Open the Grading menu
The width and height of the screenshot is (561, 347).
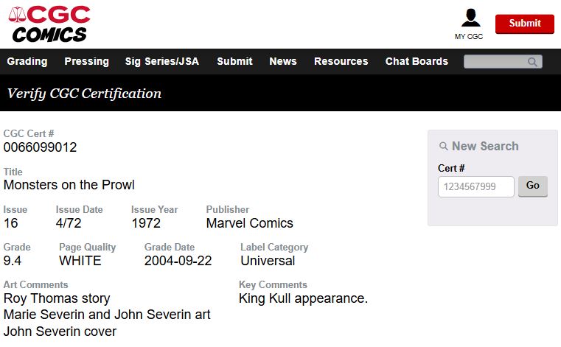coord(27,62)
